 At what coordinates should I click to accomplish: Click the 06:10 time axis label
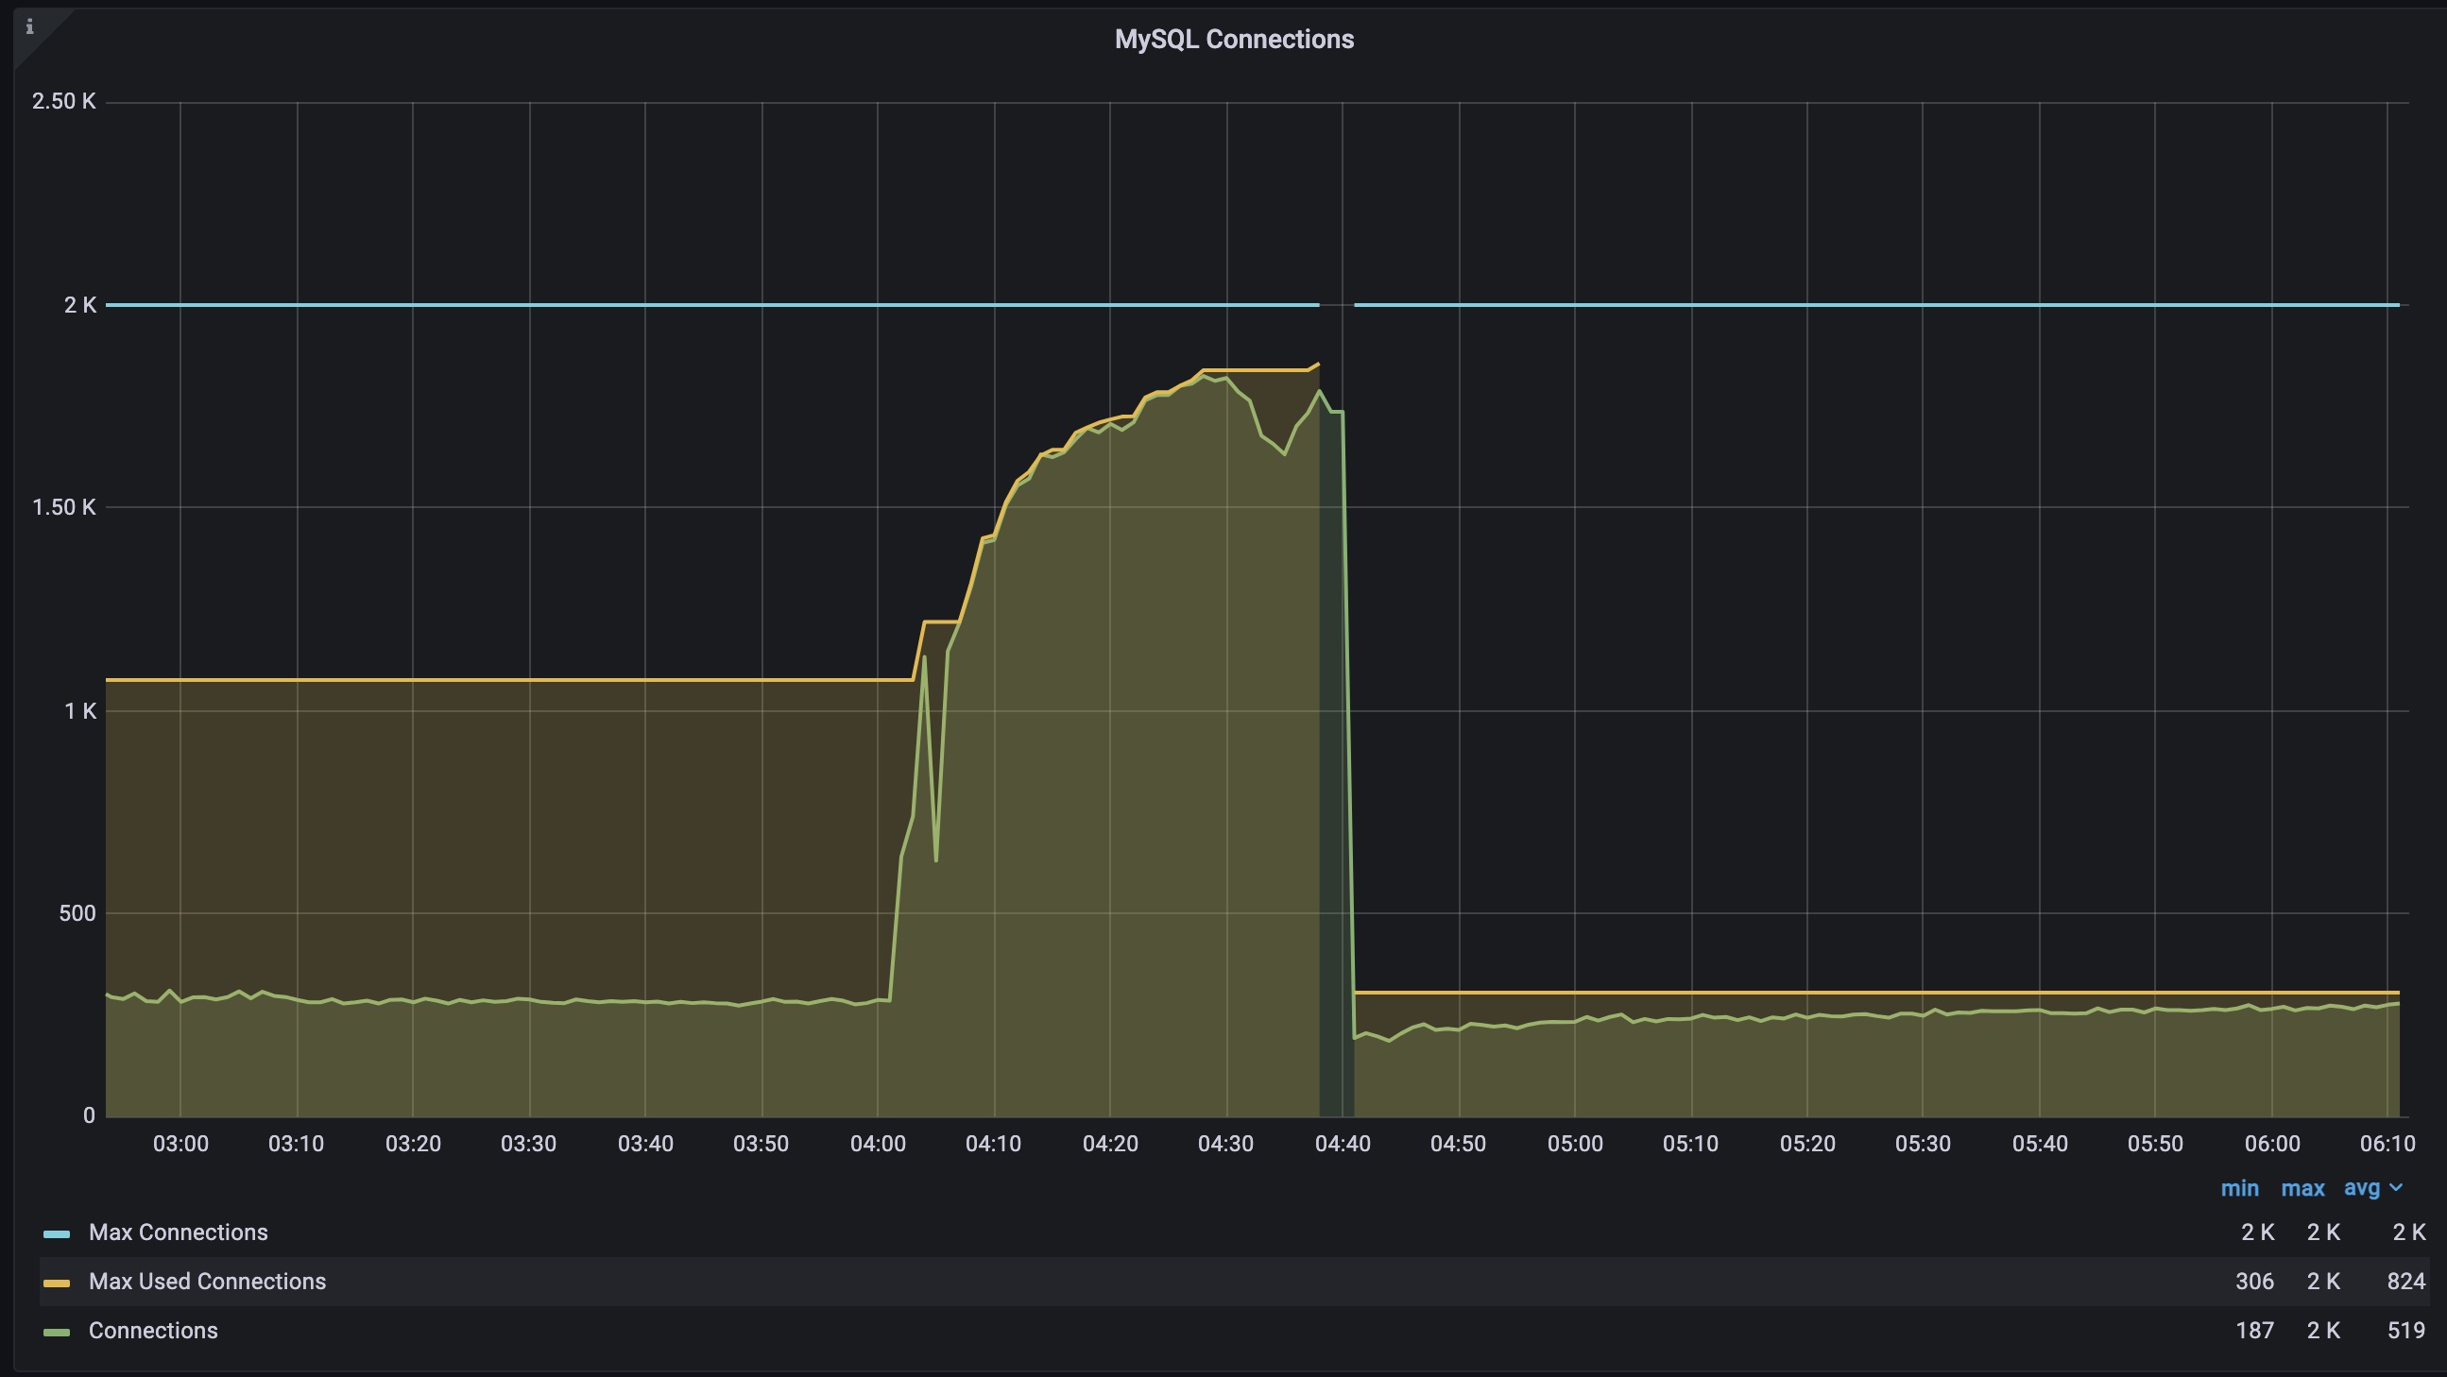coord(2387,1145)
